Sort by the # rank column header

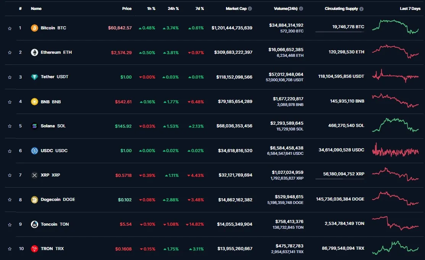click(x=20, y=8)
